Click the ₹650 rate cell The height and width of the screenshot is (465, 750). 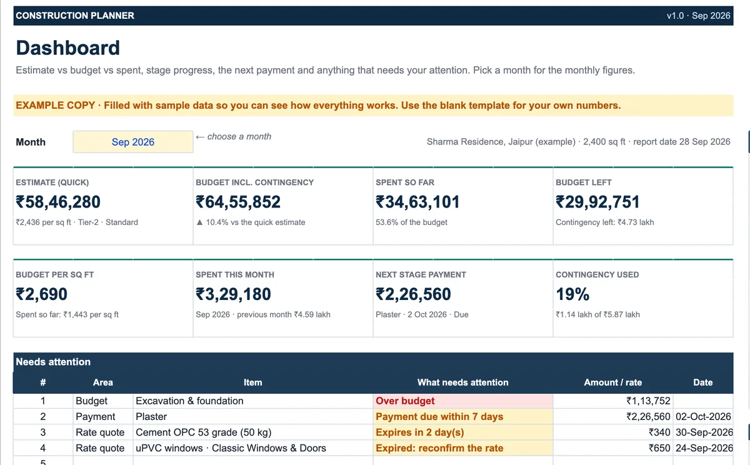tap(613, 448)
